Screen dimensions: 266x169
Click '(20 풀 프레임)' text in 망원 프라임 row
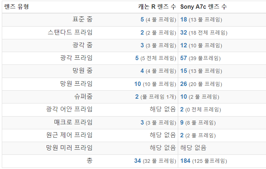(x=206, y=84)
